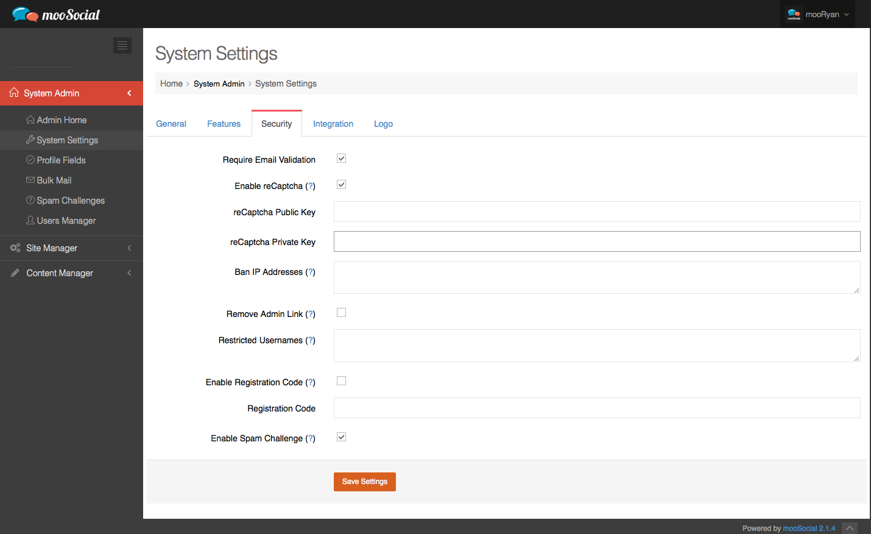Screen dimensions: 871x534
Task: Expand the Site Manager section chevron
Action: (129, 248)
